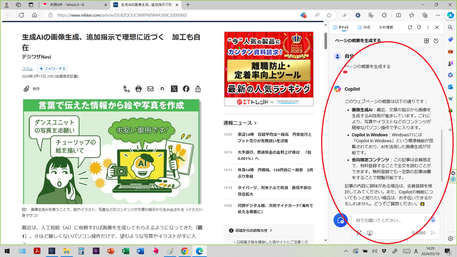Launch Adobe Acrobat from taskbar
The width and height of the screenshot is (457, 257).
pos(37,251)
